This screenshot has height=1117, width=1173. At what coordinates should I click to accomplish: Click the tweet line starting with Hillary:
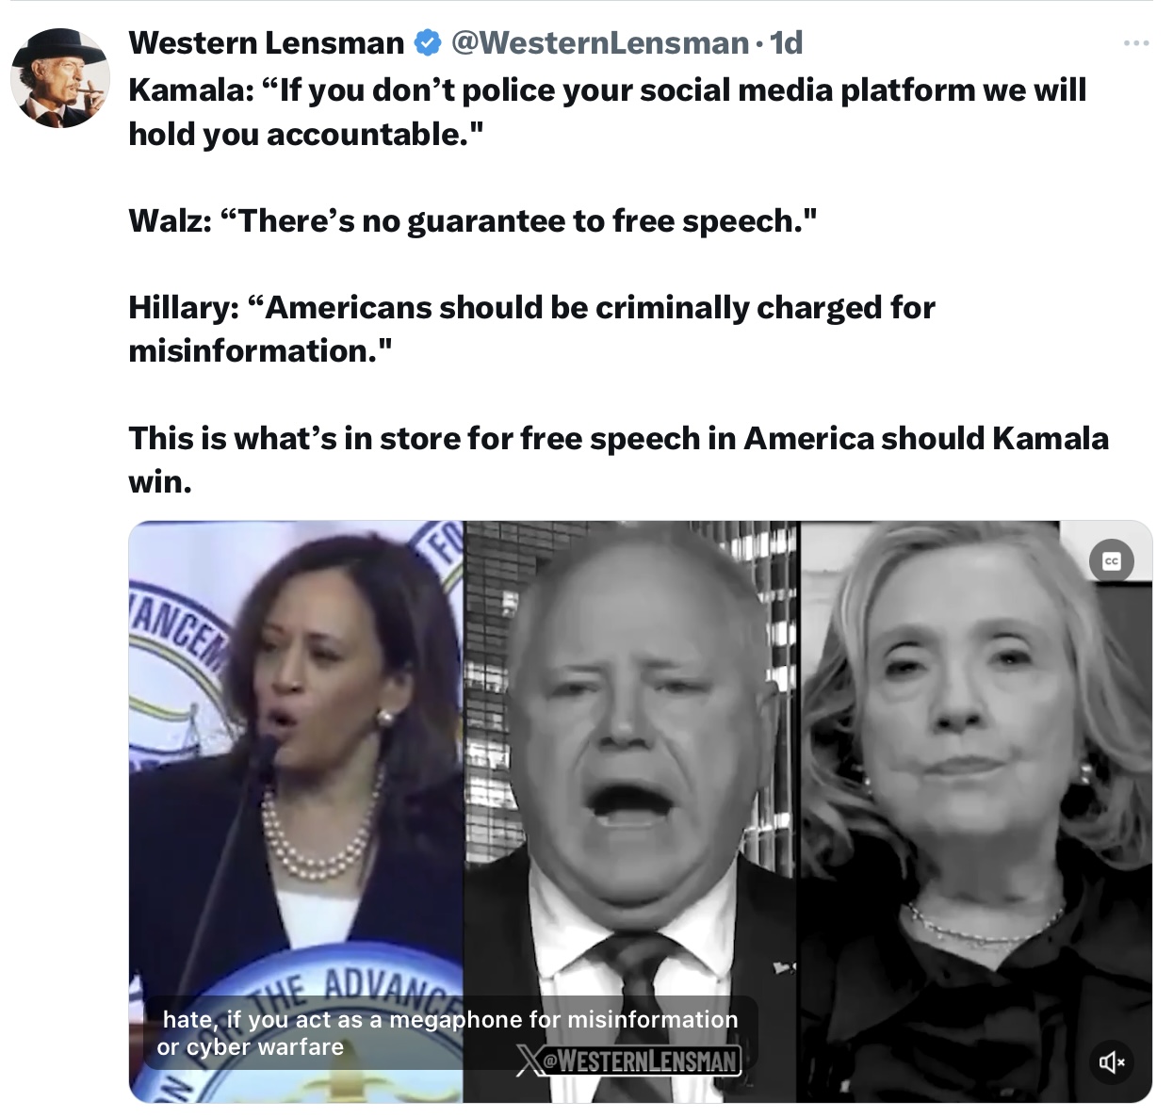tap(531, 329)
